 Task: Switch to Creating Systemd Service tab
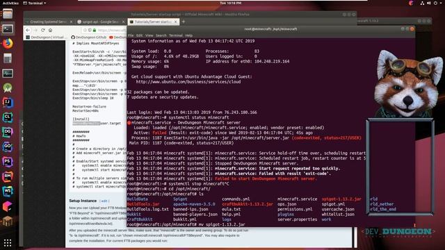49,22
